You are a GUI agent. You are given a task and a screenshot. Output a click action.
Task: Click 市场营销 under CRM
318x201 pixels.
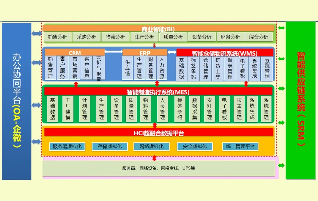coord(75,68)
